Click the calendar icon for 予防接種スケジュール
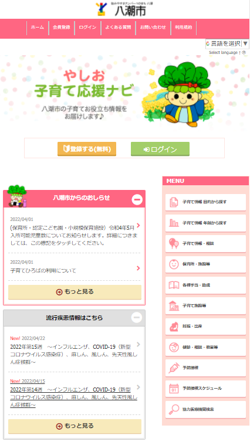This screenshot has height=442, width=250. 174,389
